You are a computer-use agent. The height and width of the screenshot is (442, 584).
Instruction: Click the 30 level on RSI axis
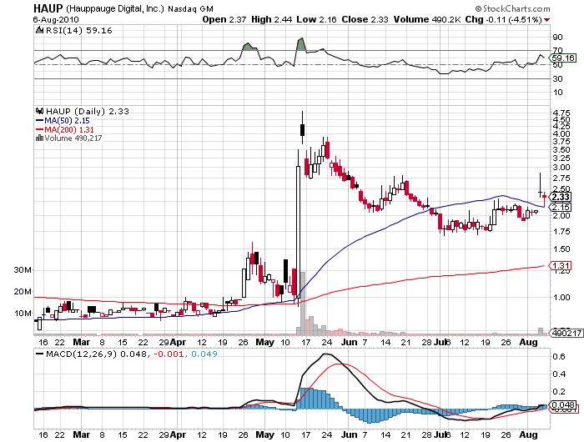pyautogui.click(x=558, y=79)
